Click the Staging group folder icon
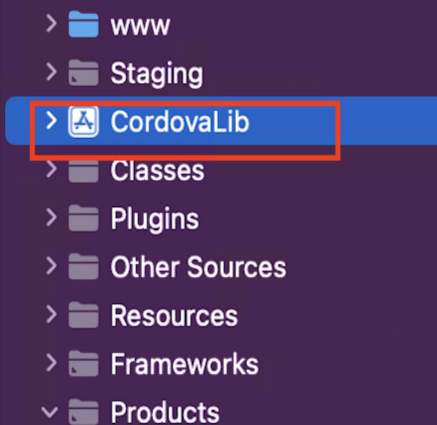This screenshot has height=425, width=437. click(84, 73)
